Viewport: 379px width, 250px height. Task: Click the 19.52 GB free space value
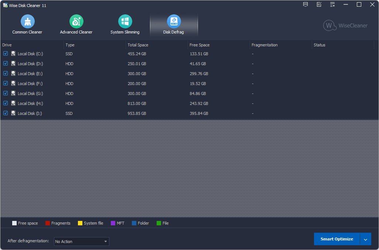pos(198,84)
